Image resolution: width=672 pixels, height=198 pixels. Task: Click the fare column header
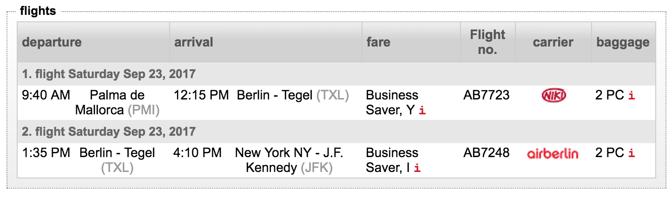[378, 42]
